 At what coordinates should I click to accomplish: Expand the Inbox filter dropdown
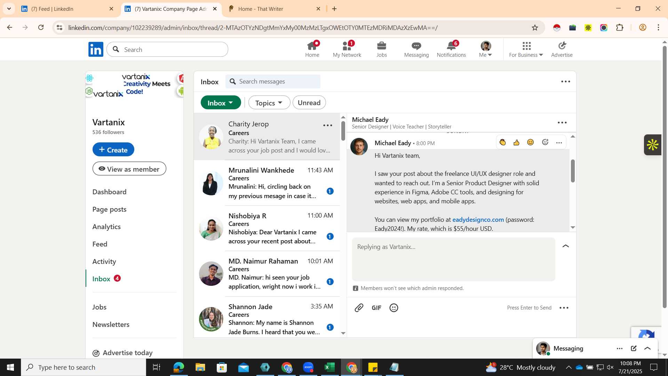[x=221, y=103]
